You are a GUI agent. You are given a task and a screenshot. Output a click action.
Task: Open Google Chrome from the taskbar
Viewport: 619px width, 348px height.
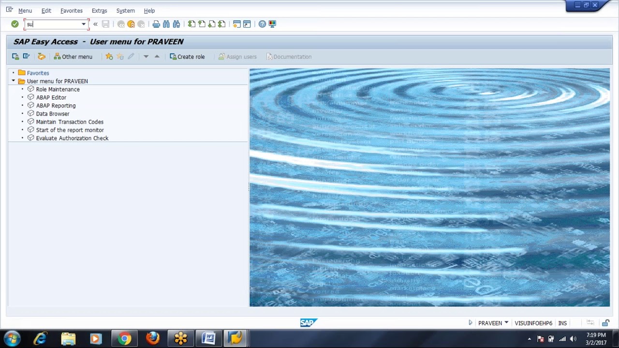(124, 339)
